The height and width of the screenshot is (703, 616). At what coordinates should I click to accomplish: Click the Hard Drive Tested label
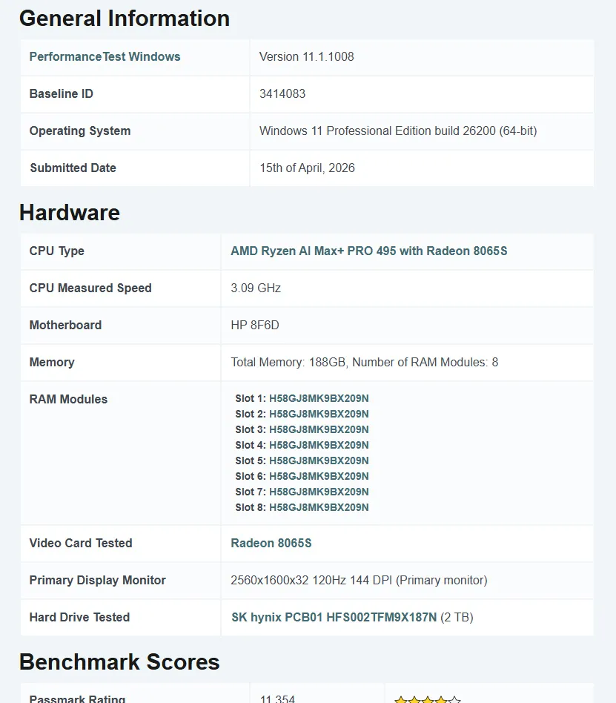(80, 618)
